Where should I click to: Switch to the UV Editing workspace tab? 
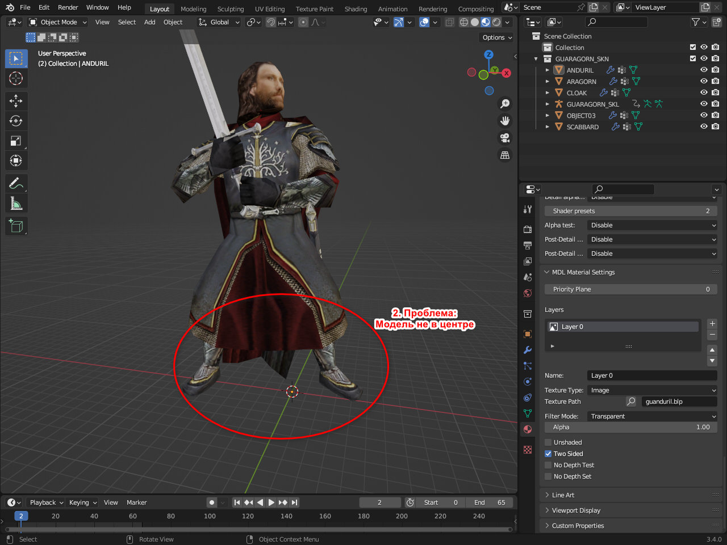click(270, 9)
